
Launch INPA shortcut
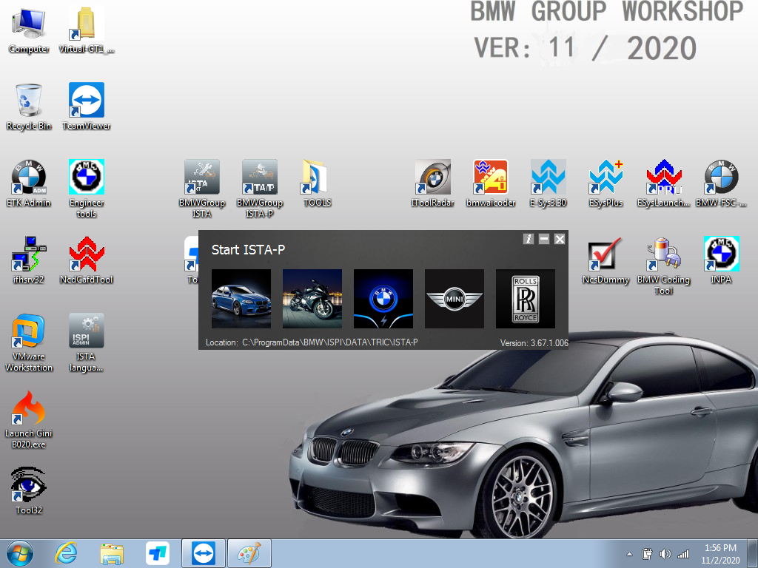coord(721,260)
